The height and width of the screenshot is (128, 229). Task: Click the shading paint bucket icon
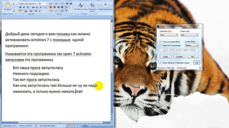[51, 11]
